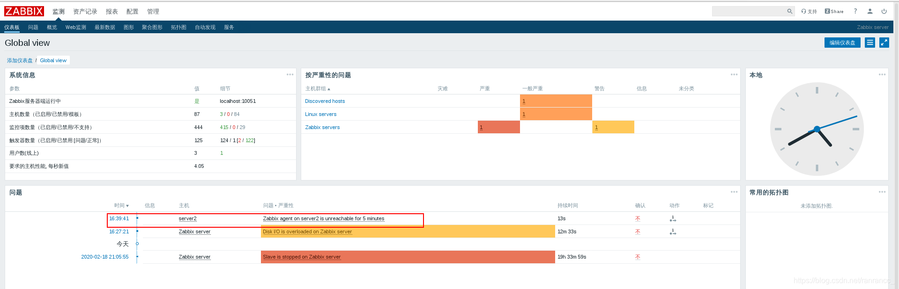Open the 报表 main menu
Image resolution: width=899 pixels, height=289 pixels.
[x=112, y=12]
